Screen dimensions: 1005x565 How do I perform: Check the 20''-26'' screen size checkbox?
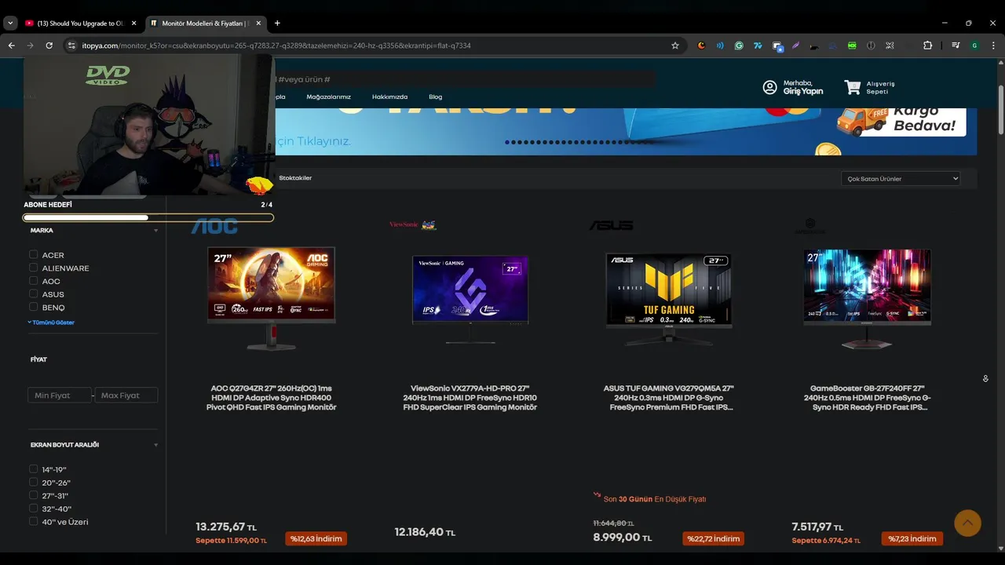point(34,482)
